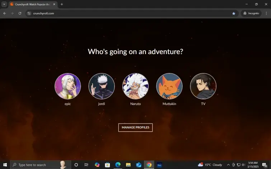Open the TV profile avatar
Image resolution: width=271 pixels, height=169 pixels.
point(203,86)
